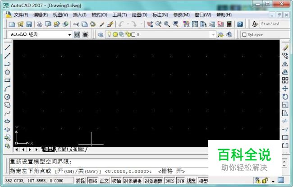Image resolution: width=293 pixels, height=187 pixels.
Task: Click the Pan realtime icon
Action: 150,24
